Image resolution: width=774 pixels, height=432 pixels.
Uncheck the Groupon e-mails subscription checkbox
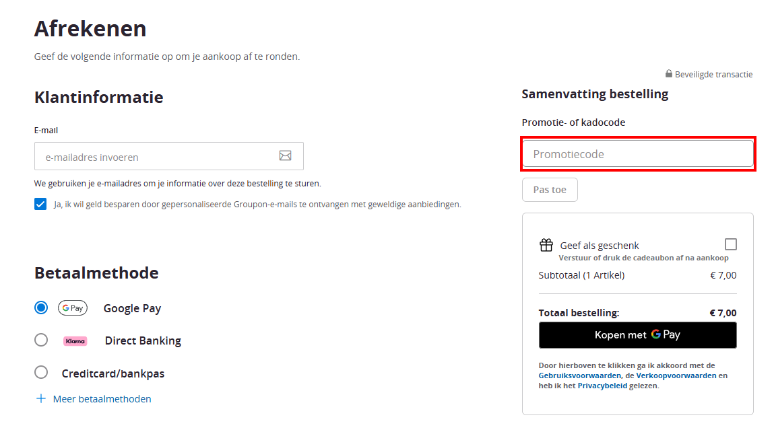tap(40, 204)
